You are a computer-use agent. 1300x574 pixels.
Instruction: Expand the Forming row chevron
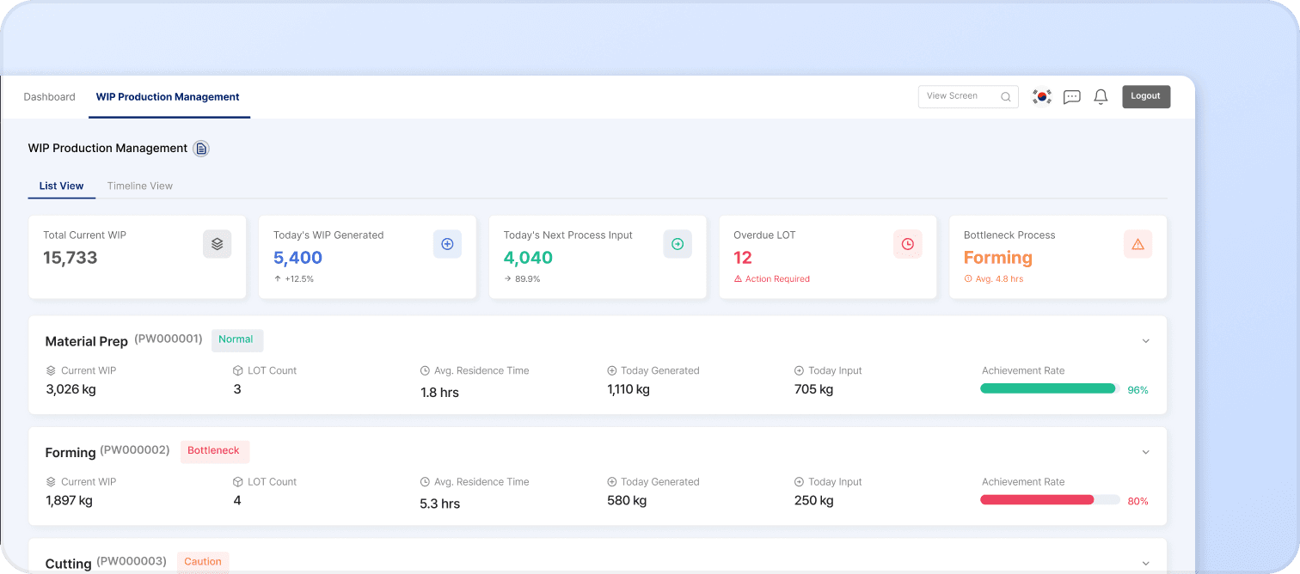pyautogui.click(x=1145, y=452)
